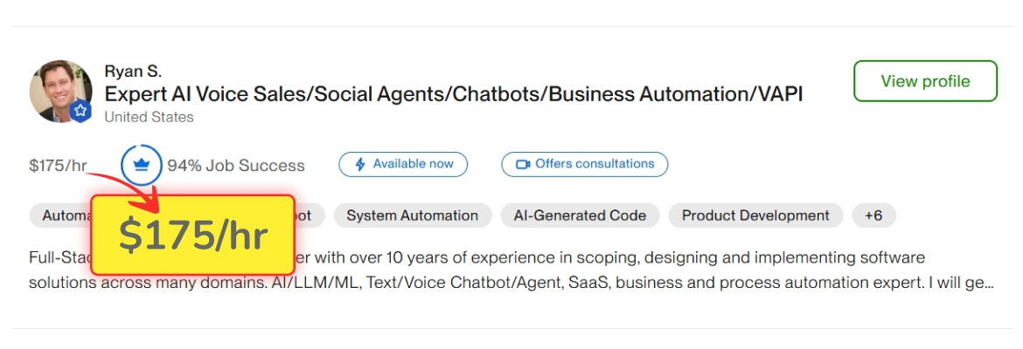Click the partially hidden Automation skill tag

[60, 216]
